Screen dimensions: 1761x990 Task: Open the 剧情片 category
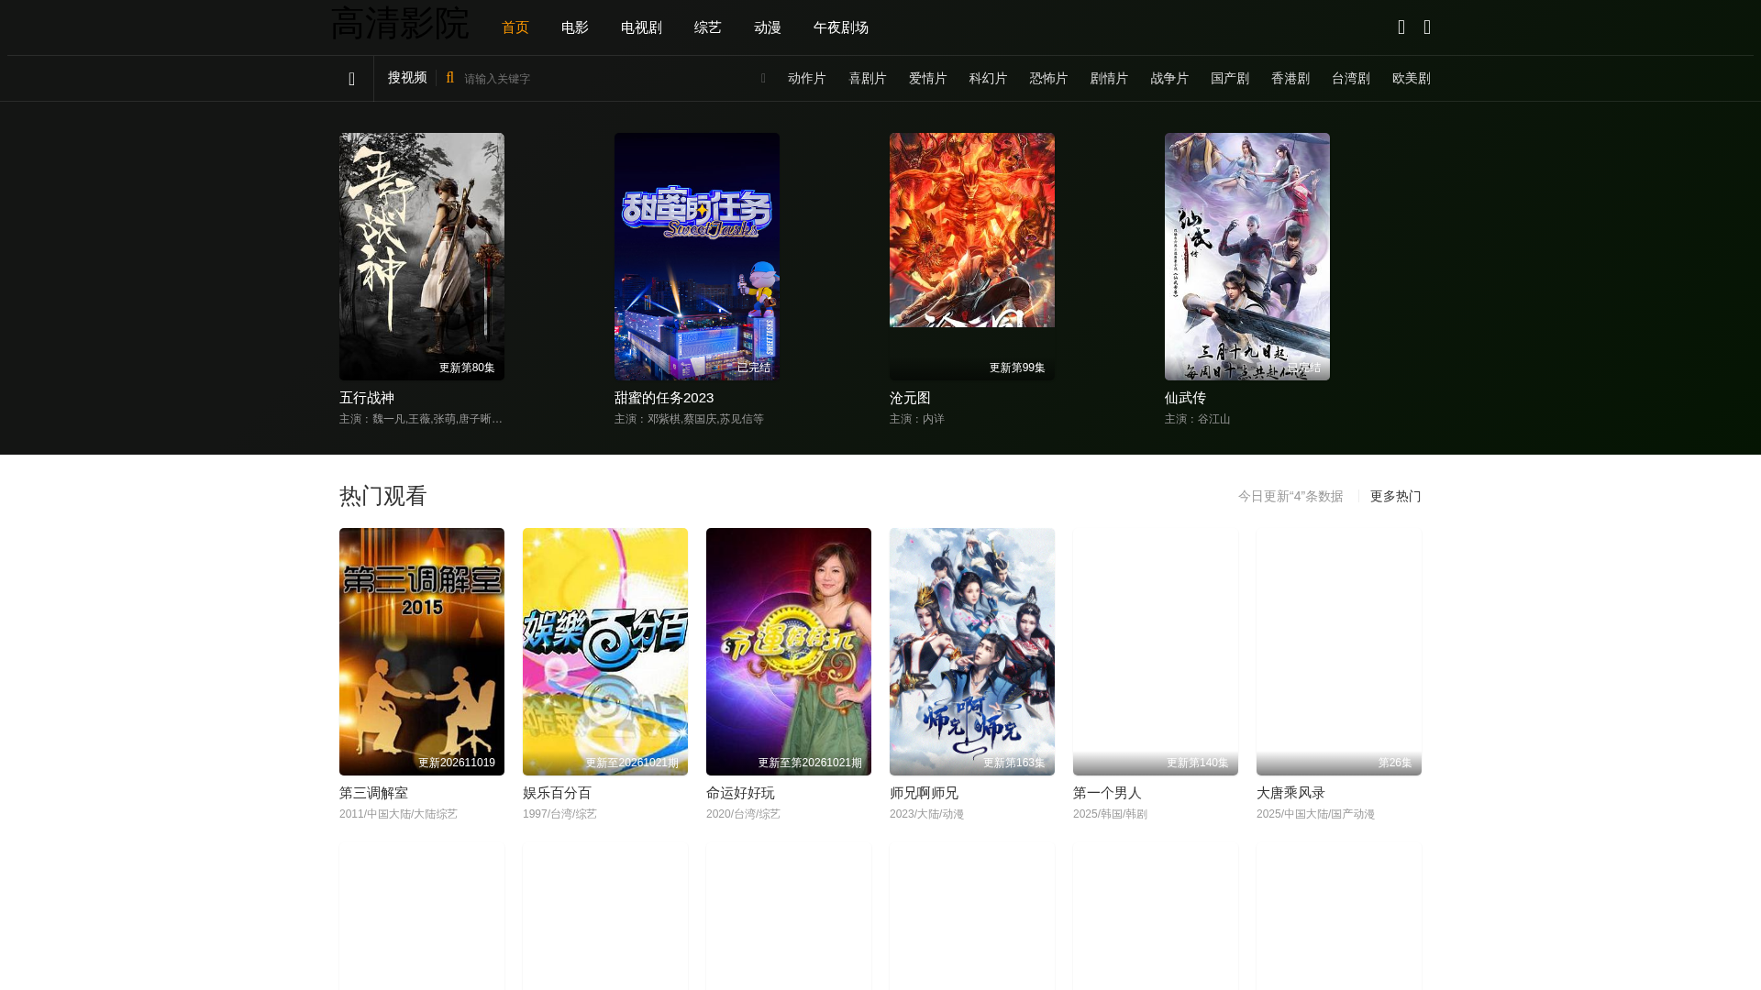(x=1110, y=79)
